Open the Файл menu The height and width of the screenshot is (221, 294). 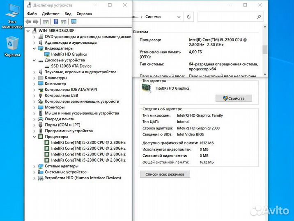tap(32, 14)
